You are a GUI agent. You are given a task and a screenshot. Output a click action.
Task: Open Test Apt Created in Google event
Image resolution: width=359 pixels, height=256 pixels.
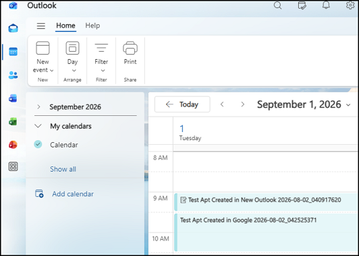[x=266, y=232]
